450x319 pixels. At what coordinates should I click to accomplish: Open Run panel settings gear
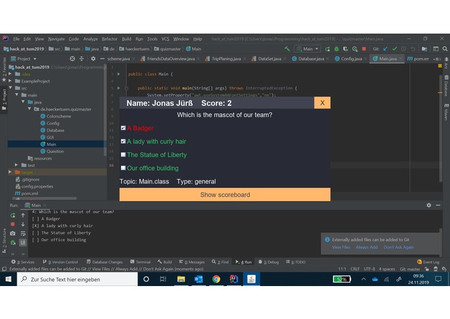pyautogui.click(x=429, y=205)
